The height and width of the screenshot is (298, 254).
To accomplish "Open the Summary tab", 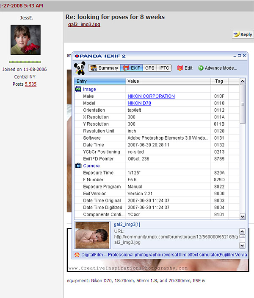I will (x=104, y=68).
